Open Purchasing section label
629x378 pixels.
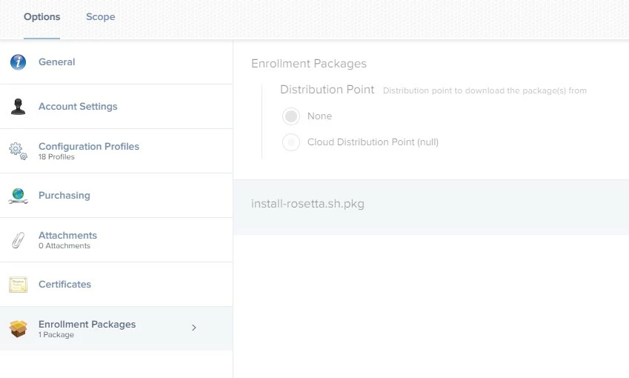(64, 196)
